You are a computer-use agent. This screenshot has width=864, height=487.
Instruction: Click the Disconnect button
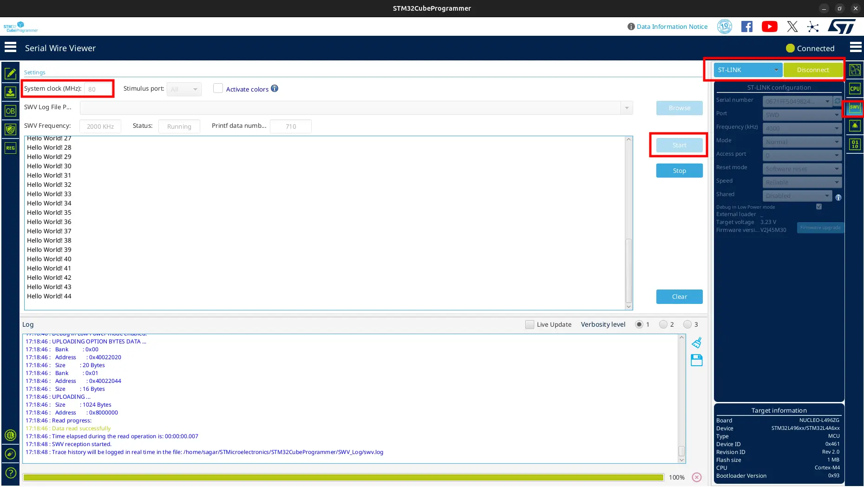click(x=813, y=70)
